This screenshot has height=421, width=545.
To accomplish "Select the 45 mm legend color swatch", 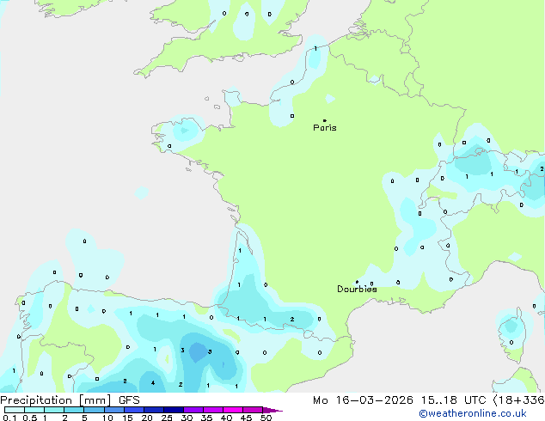I will 253,410.
